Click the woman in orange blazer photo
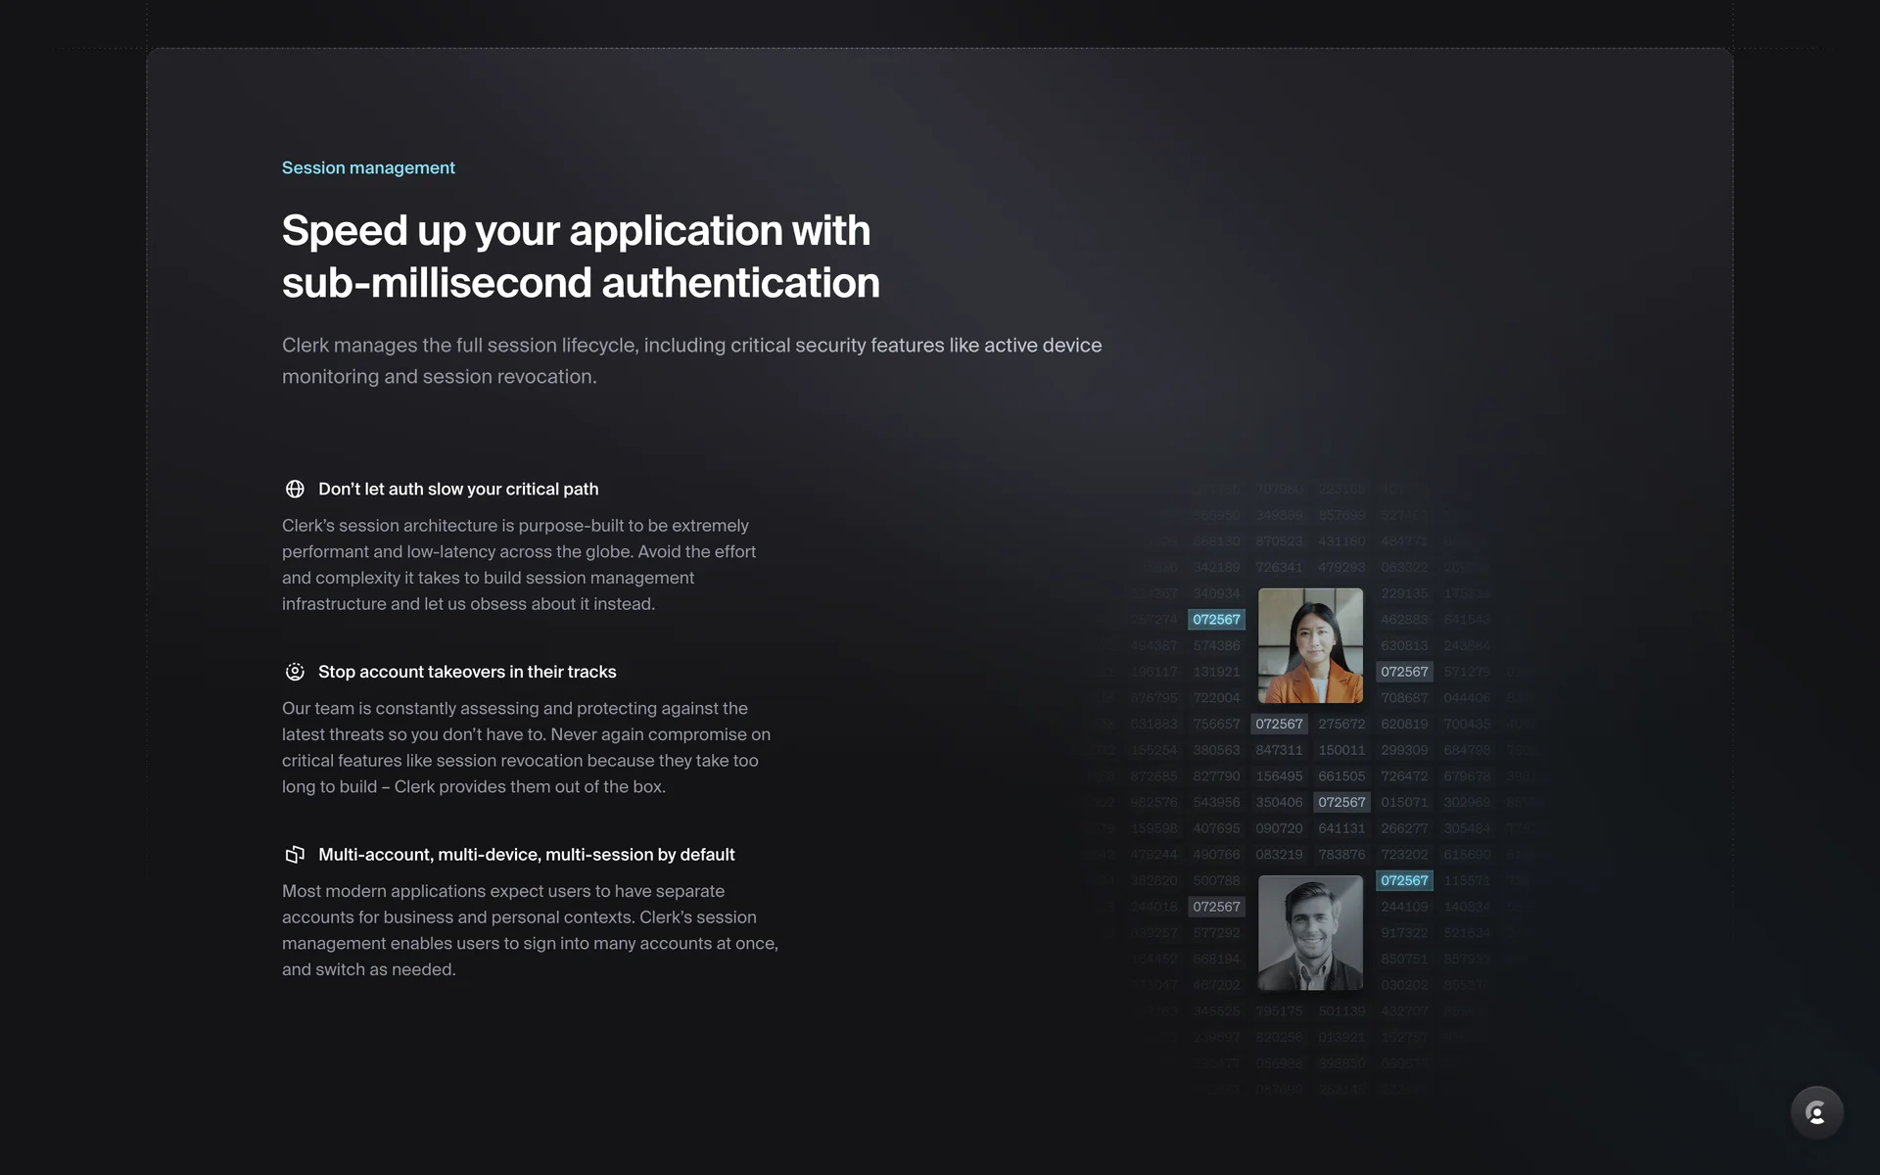The image size is (1880, 1175). pos(1310,645)
